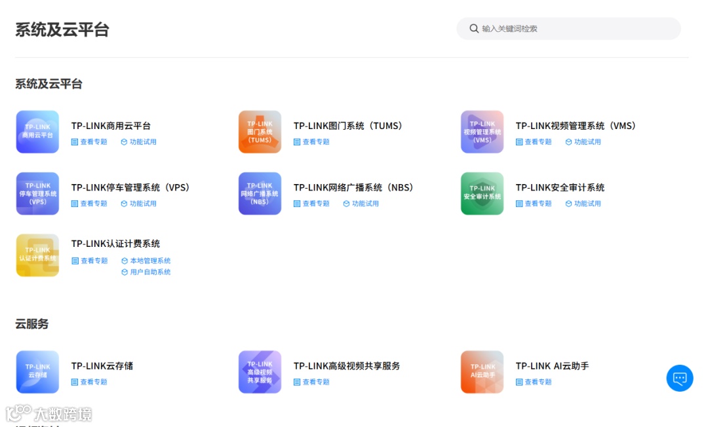Open the TP-LINK图门系统 (TUMS) orange icon
Viewport: 708px width, 427px height.
coord(260,132)
